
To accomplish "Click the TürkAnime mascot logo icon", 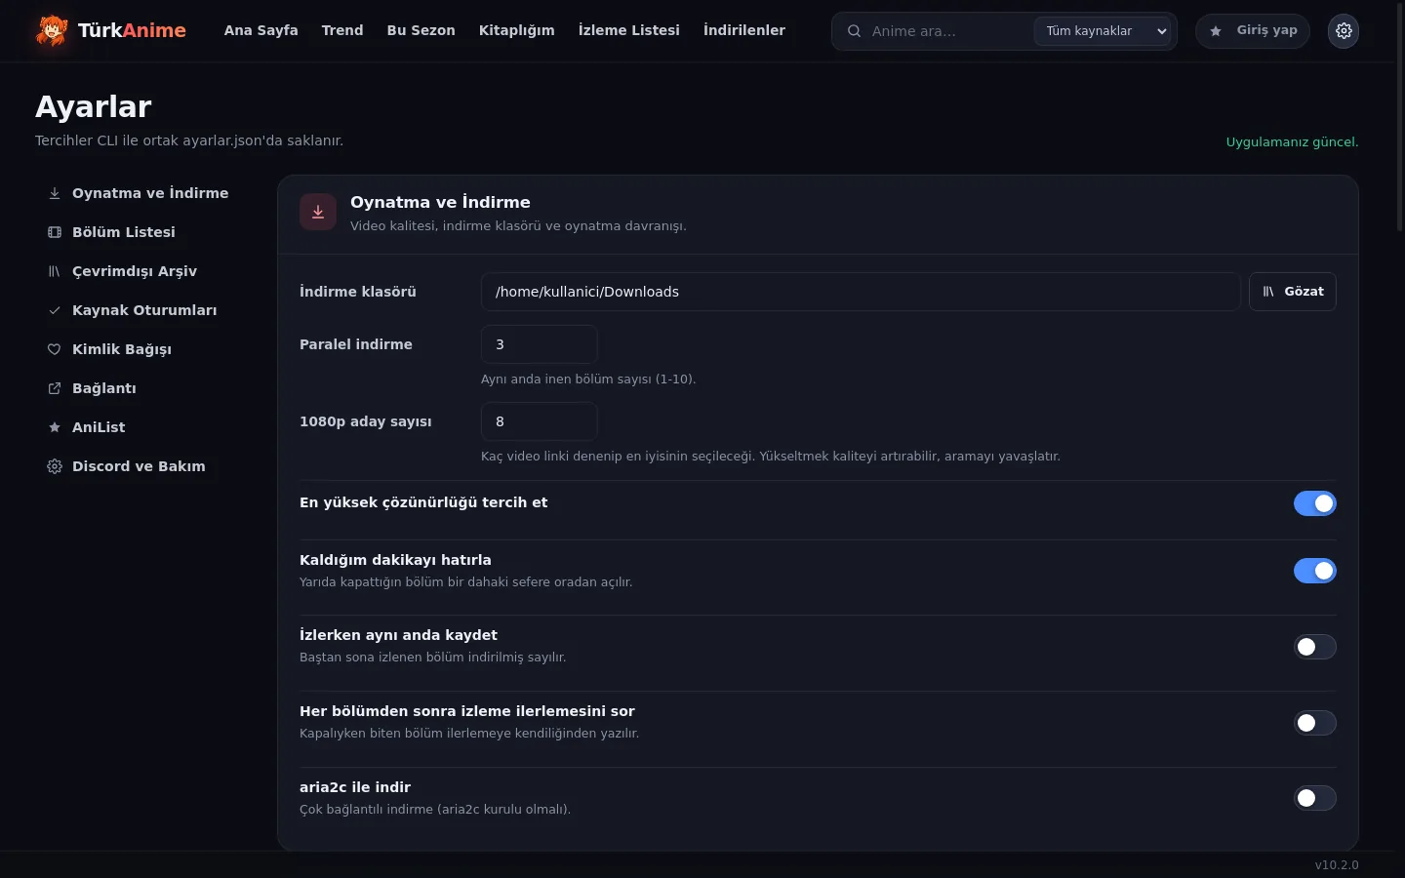I will 52,30.
